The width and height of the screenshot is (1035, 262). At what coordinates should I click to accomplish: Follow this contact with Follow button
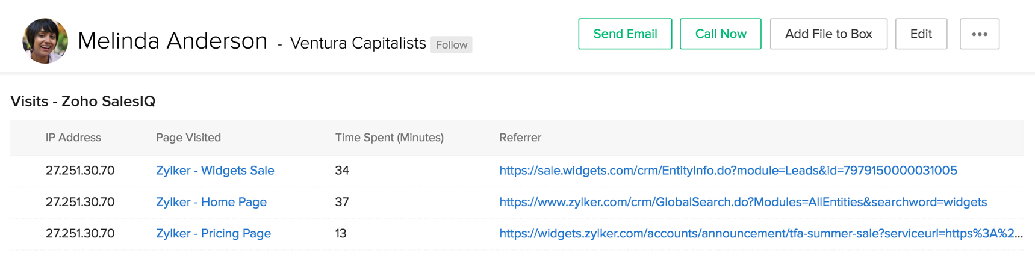(451, 45)
